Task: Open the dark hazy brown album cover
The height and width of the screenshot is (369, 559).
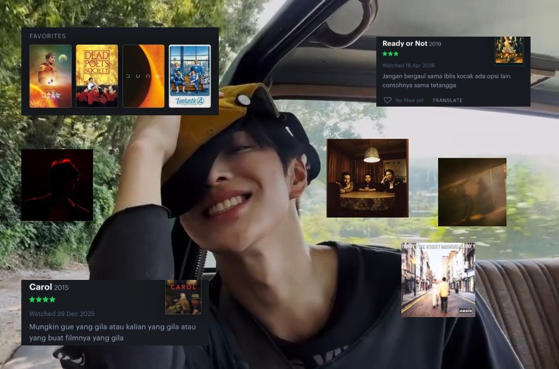Action: coord(472,192)
